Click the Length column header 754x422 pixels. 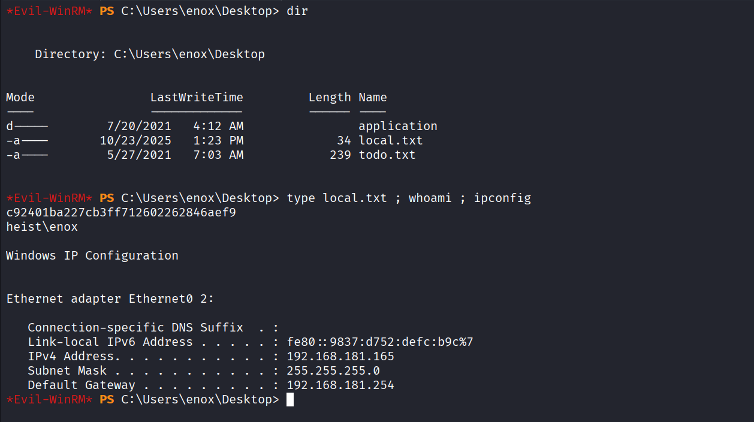[329, 98]
